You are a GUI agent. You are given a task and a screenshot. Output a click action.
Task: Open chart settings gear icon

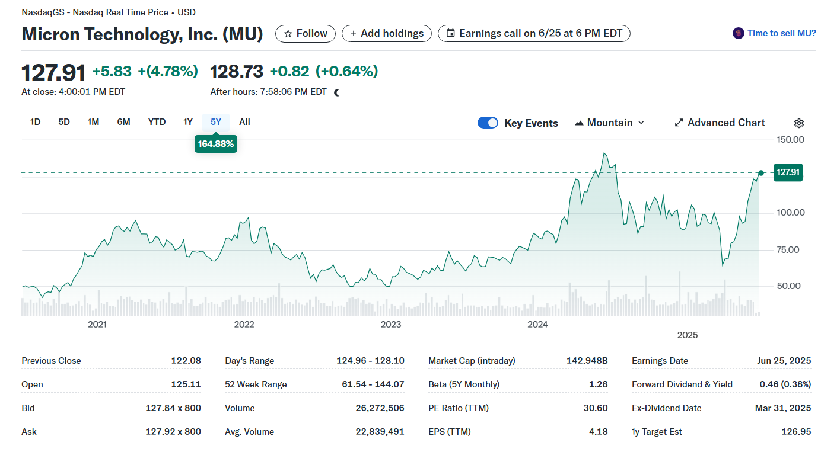coord(799,123)
